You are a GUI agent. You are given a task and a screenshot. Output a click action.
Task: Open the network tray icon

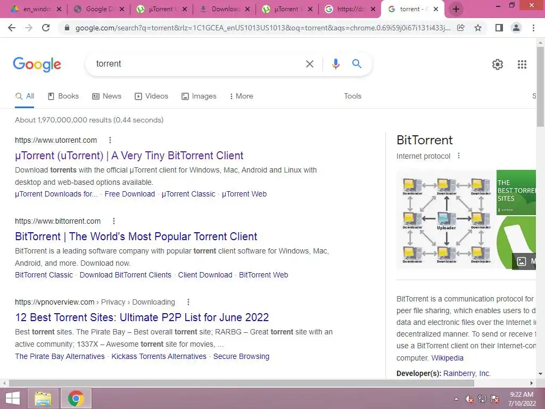point(482,399)
